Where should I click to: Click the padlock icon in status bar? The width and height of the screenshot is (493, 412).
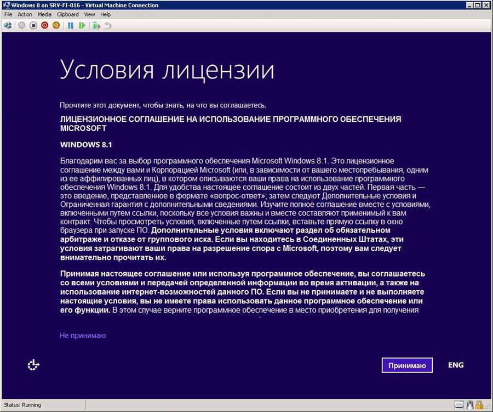(x=479, y=405)
